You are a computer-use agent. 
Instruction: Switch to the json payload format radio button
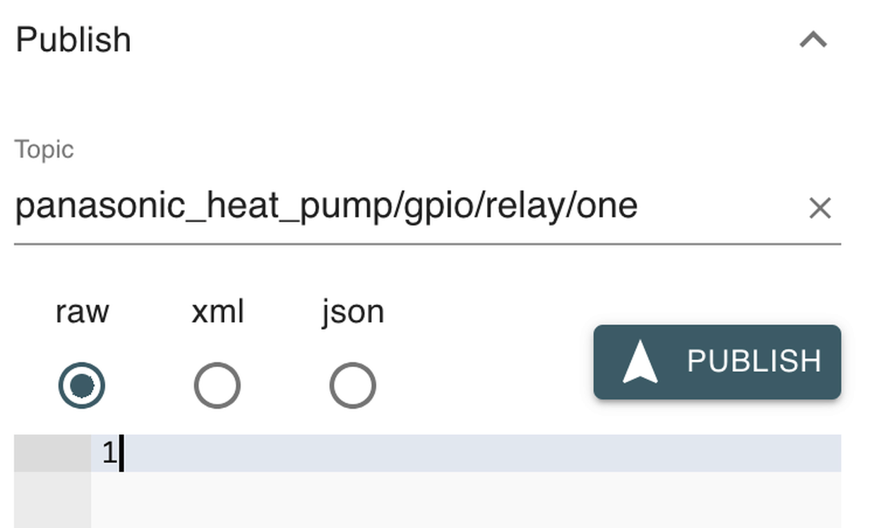(x=352, y=385)
